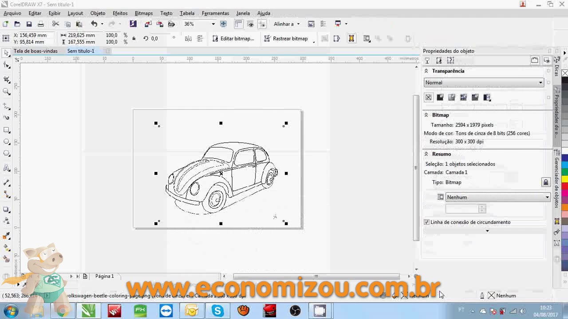Pick the no-color X swatch
568x319 pixels.
(x=565, y=73)
